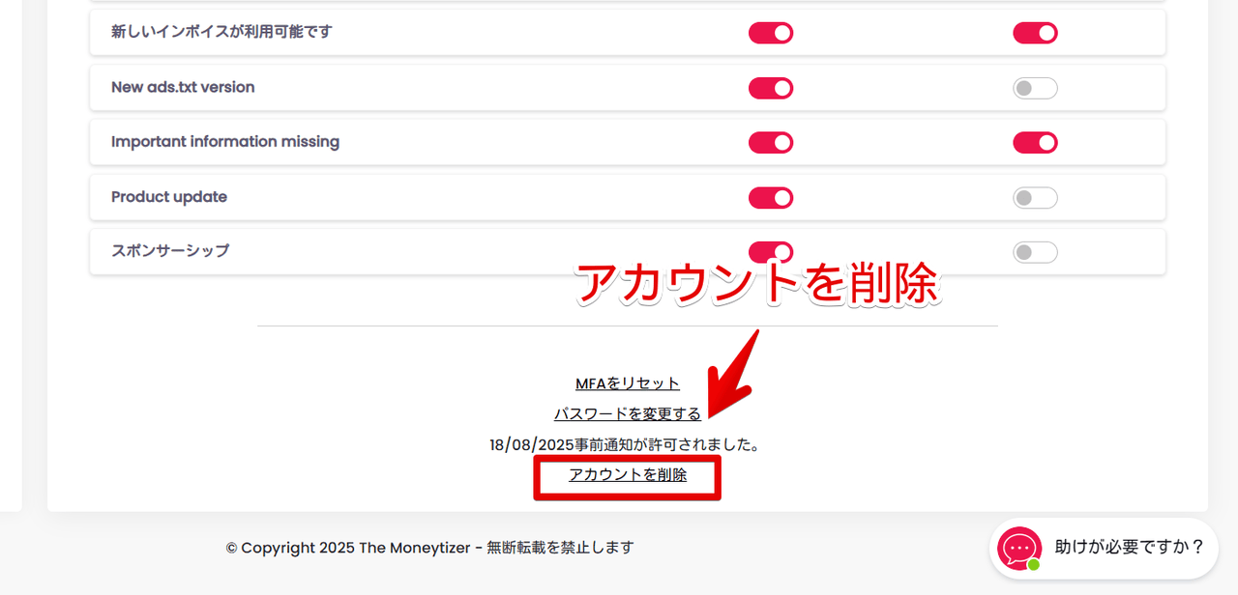Select the Product update label
Viewport: 1238px width, 595px height.
169,197
